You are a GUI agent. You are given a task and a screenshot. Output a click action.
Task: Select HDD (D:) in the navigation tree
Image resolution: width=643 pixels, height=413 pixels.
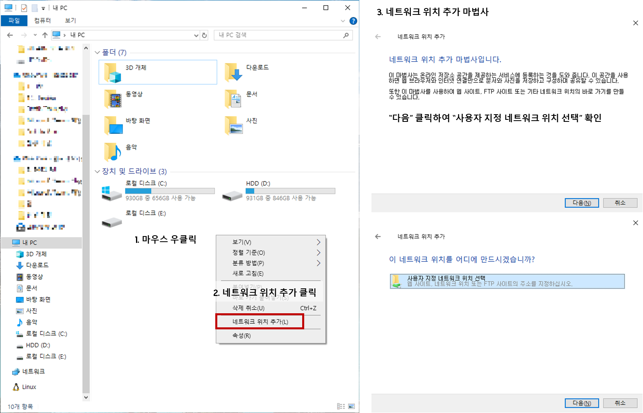pyautogui.click(x=38, y=345)
